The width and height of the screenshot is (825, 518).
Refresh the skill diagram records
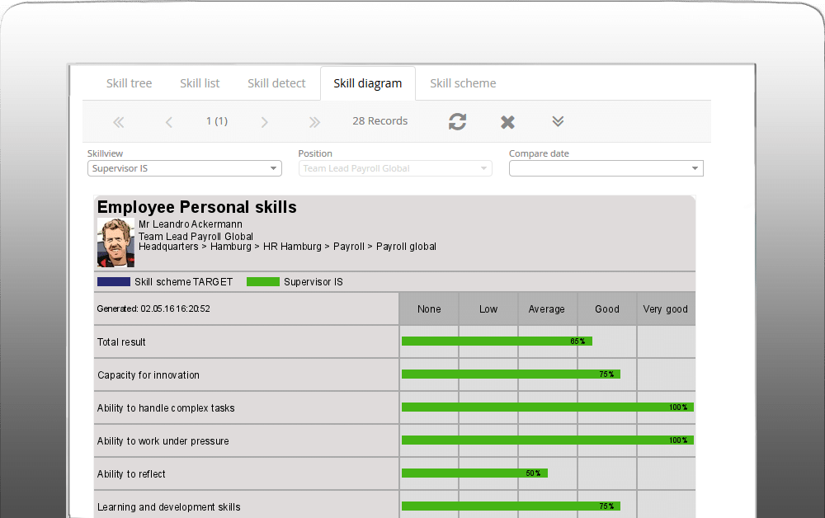(457, 121)
